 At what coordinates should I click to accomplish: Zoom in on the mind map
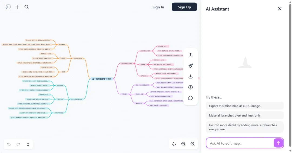(x=183, y=144)
